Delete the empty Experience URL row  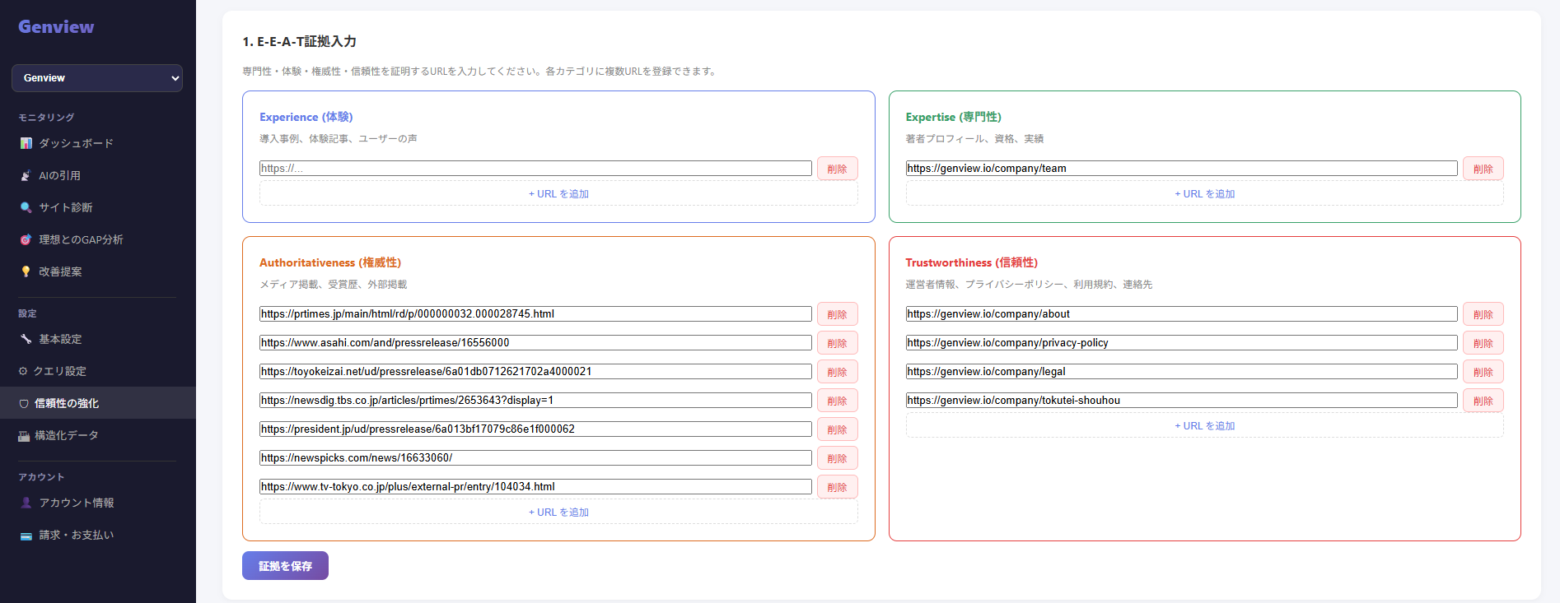838,169
